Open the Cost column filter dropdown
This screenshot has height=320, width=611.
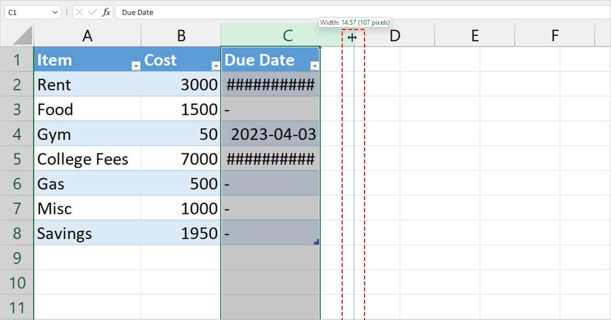click(x=216, y=66)
